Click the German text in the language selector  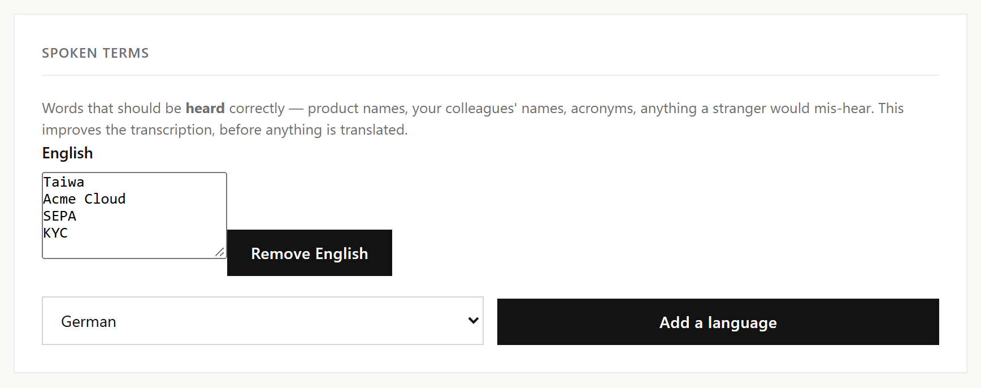[89, 322]
